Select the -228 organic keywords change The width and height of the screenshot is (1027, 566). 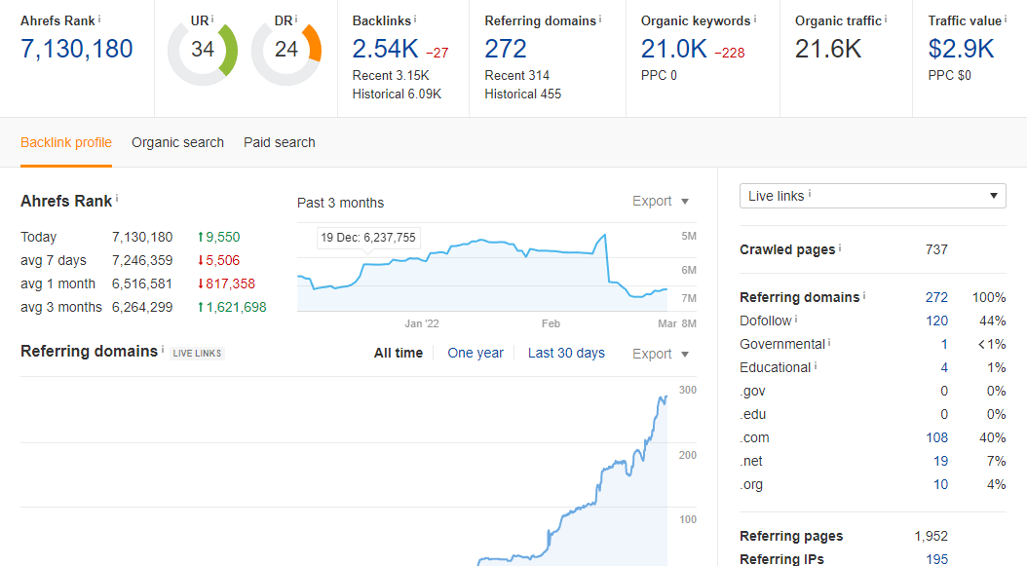click(x=730, y=53)
